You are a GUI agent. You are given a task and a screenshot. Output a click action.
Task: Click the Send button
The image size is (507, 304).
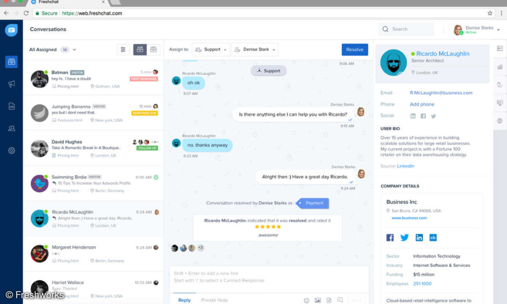356,300
